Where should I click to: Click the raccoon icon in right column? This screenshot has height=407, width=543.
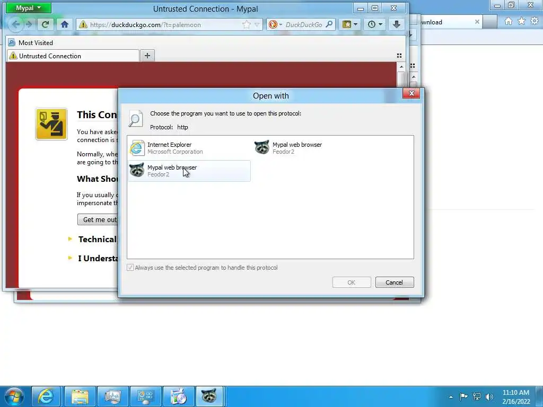coord(262,147)
